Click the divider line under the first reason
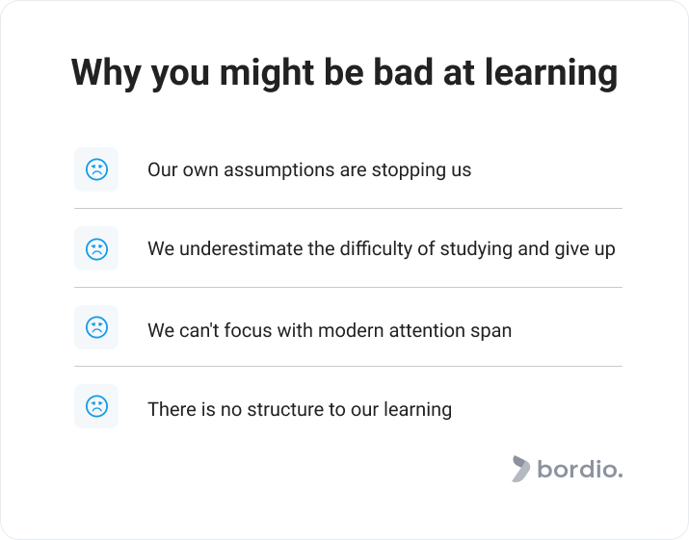This screenshot has height=540, width=689. click(x=348, y=209)
